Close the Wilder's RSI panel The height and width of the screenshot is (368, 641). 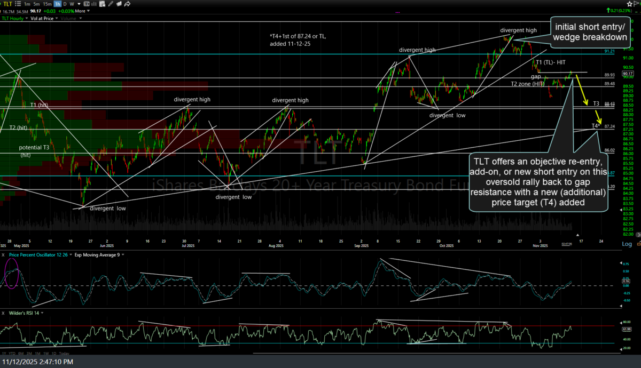[4, 313]
